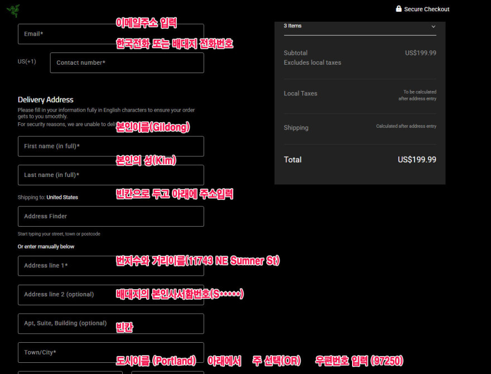Image resolution: width=491 pixels, height=374 pixels.
Task: Click the Total US$199.99 amount
Action: pos(417,160)
